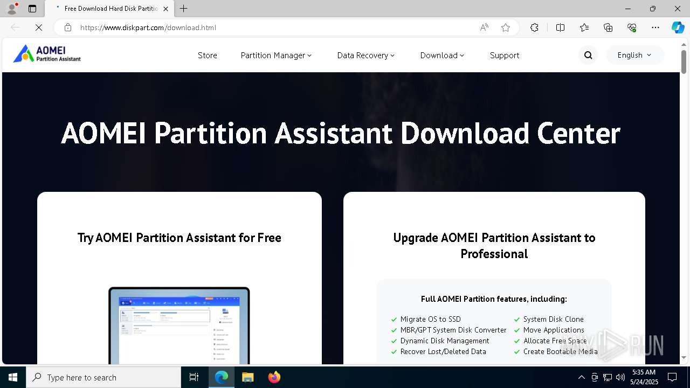Click "Move Applications" feature text
The image size is (690, 388).
[554, 330]
